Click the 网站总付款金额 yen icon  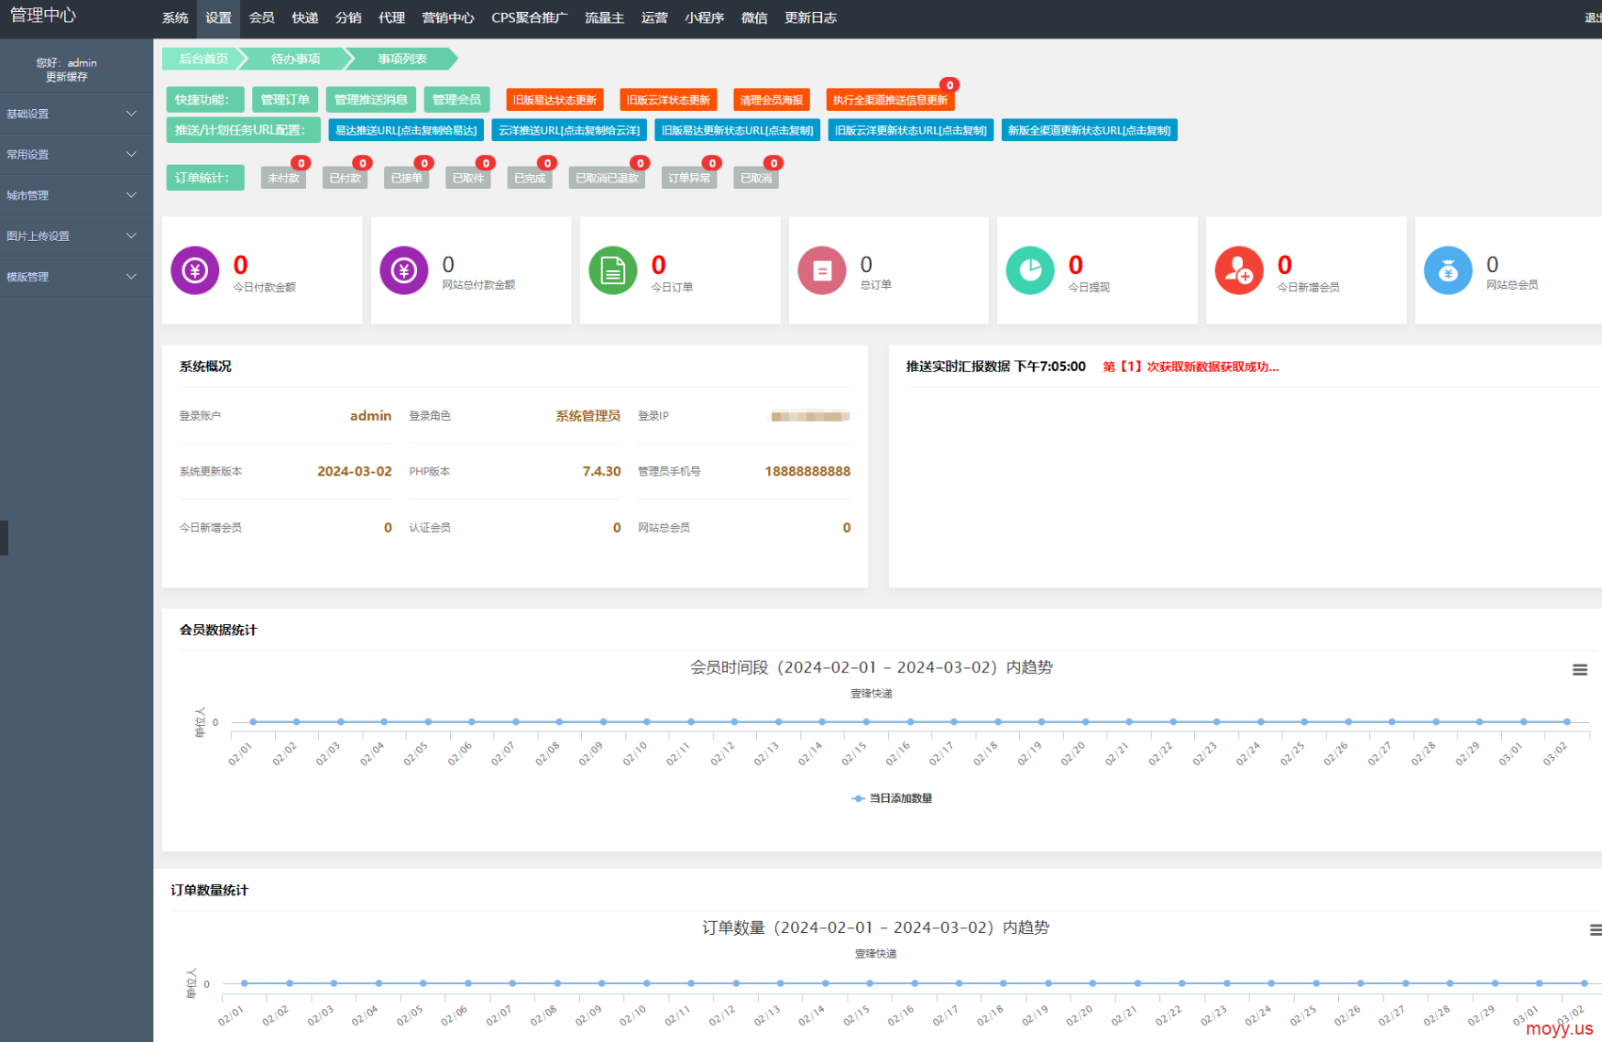coord(404,270)
